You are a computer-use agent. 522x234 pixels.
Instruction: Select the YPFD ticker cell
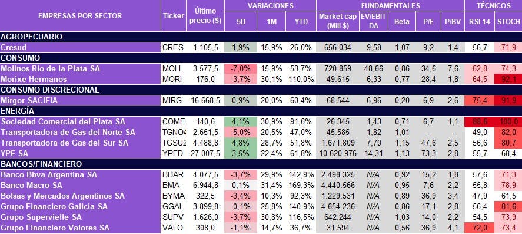pos(174,153)
